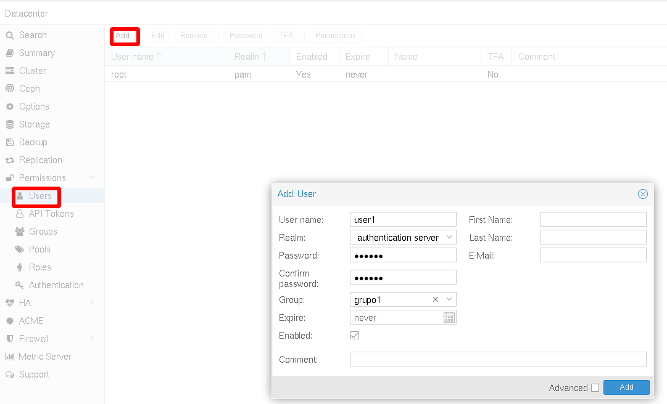Click the Ceph icon in sidebar
This screenshot has width=667, height=404.
pos(10,89)
